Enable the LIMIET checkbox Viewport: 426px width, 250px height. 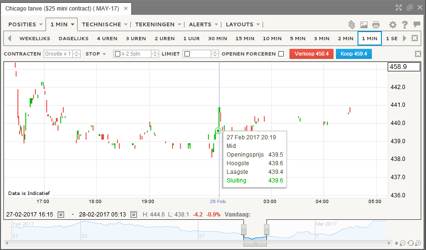(x=187, y=54)
